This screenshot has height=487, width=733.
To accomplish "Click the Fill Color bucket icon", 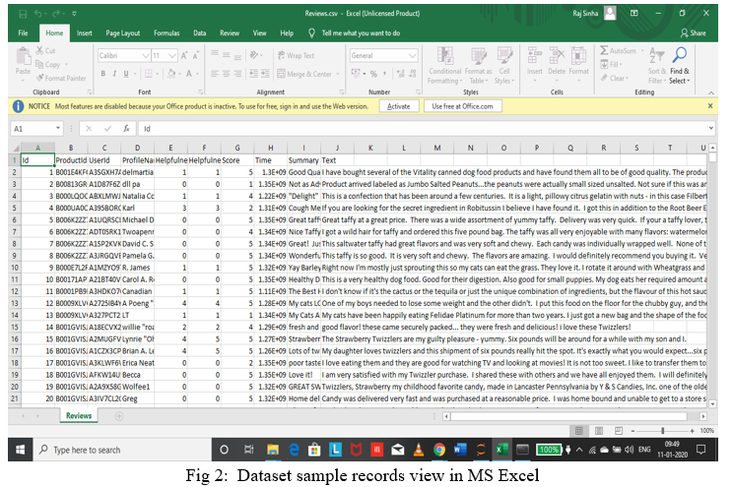I will click(171, 74).
